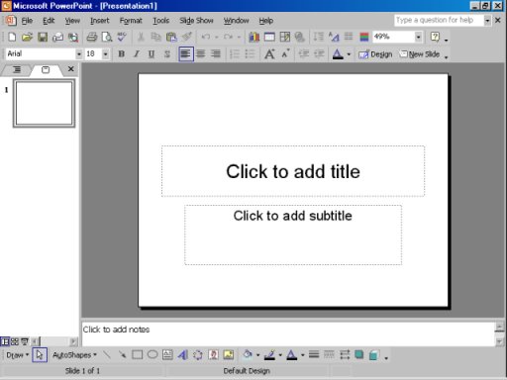Insert a table using table icon

(x=269, y=37)
